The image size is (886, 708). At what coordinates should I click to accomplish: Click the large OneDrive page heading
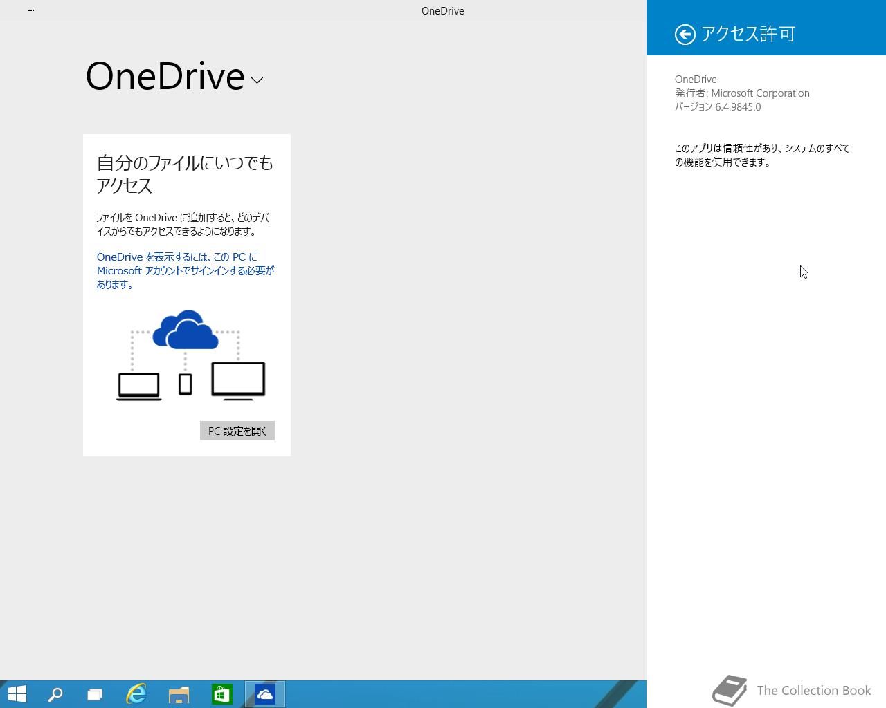click(x=165, y=76)
